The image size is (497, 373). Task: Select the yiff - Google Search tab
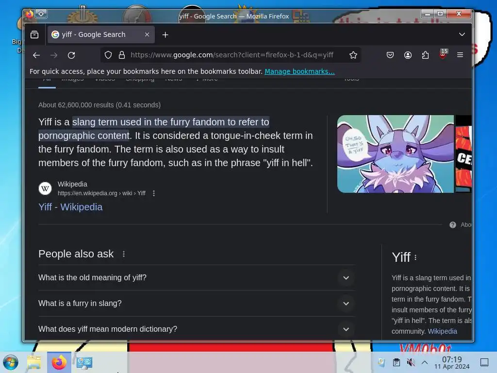pyautogui.click(x=101, y=34)
